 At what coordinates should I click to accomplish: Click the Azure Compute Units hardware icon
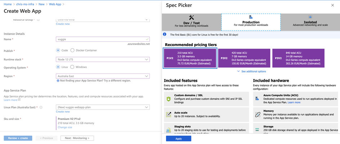click(258, 98)
